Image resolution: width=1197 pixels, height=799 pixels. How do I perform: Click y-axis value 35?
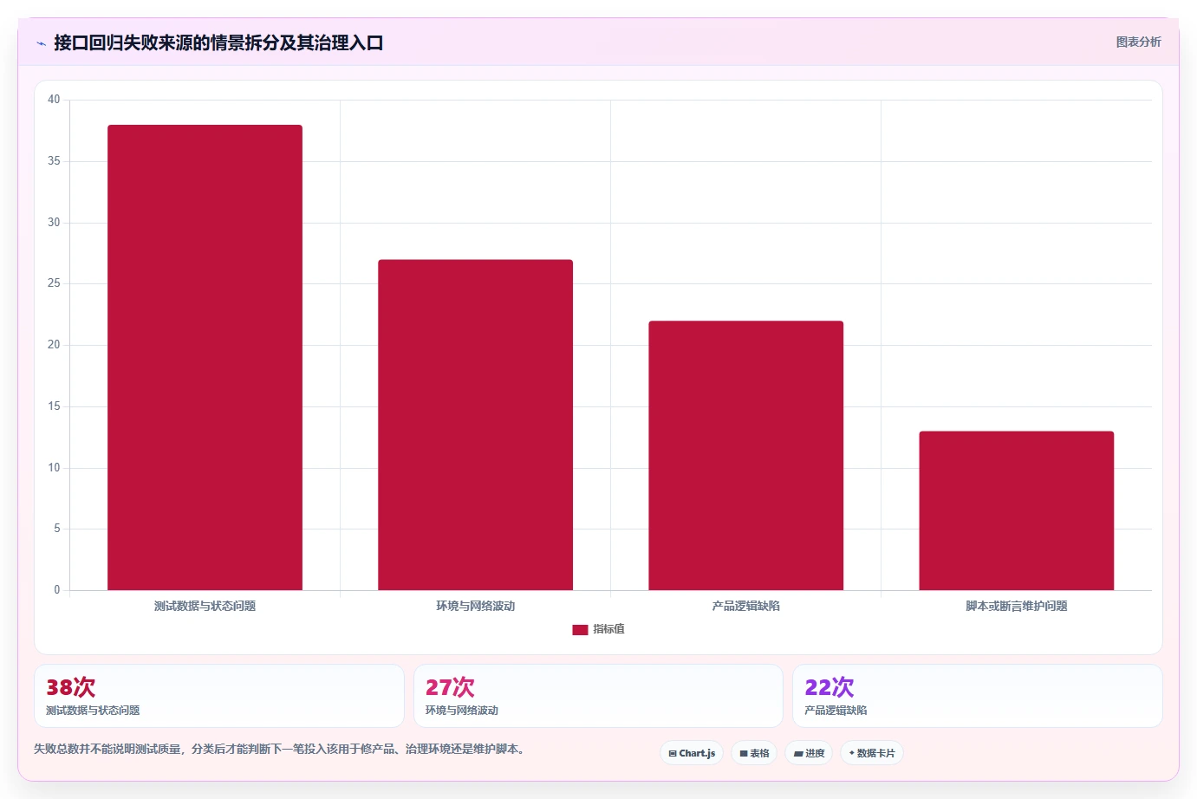pos(54,161)
